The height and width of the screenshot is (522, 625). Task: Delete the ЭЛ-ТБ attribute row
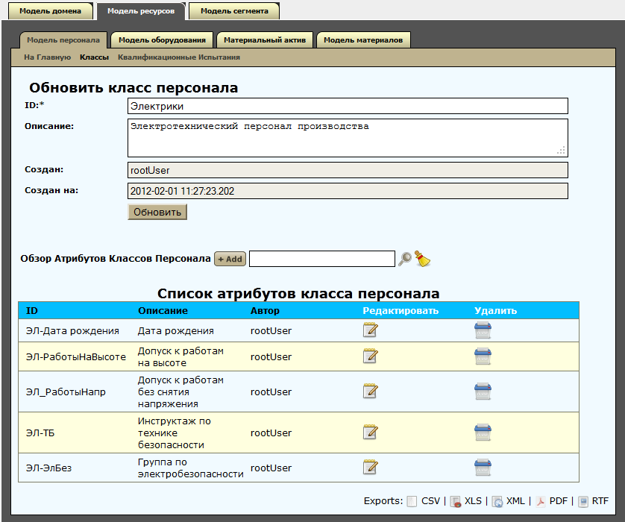pyautogui.click(x=483, y=433)
